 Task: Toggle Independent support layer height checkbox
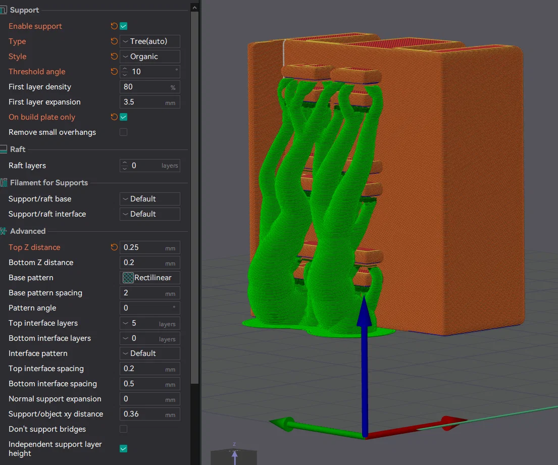point(124,449)
